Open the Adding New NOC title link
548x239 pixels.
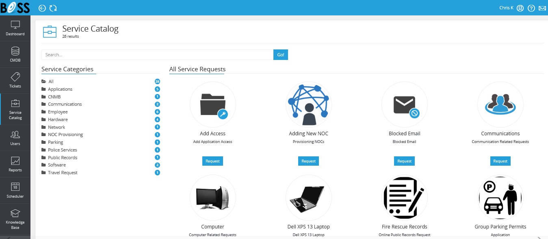click(x=309, y=134)
